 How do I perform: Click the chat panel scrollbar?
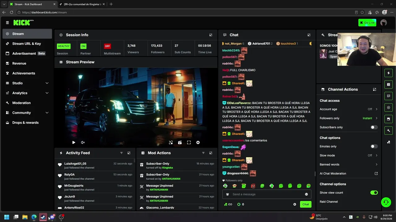(x=315, y=174)
